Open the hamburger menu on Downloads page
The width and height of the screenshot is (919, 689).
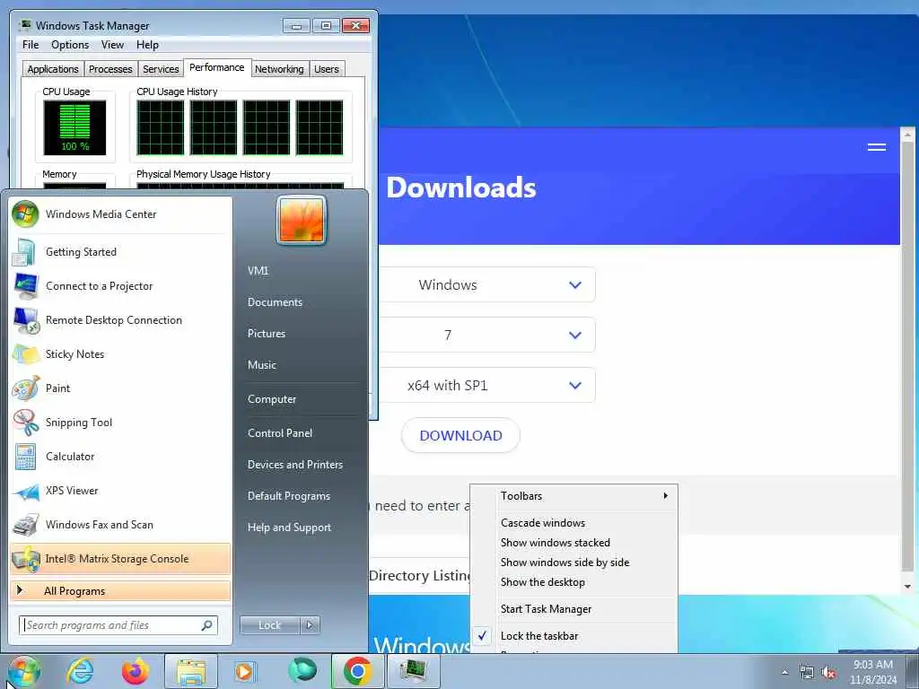coord(876,147)
